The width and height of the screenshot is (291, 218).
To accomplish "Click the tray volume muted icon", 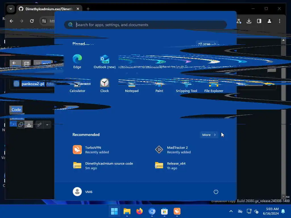I will tap(257, 211).
